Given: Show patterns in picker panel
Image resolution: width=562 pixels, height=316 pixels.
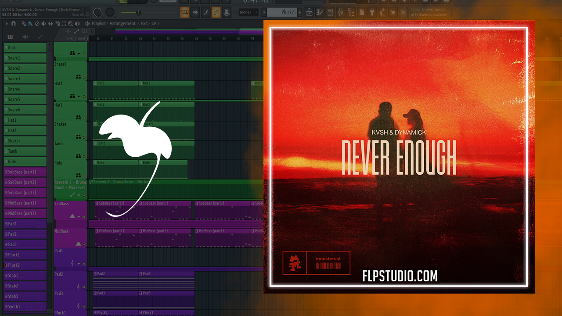Looking at the screenshot, I should coord(10,37).
